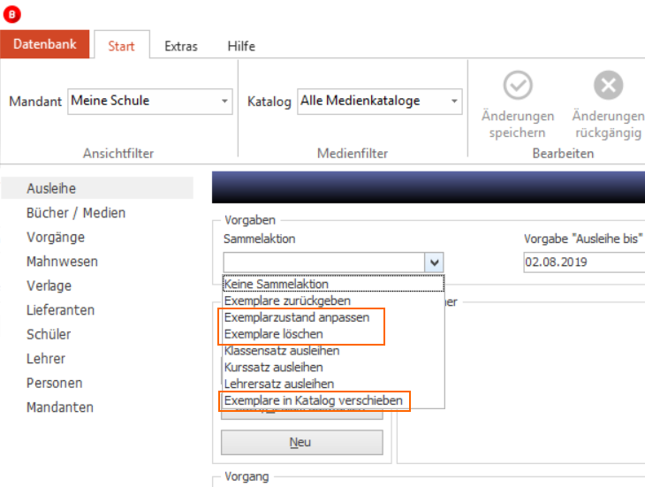Image resolution: width=645 pixels, height=487 pixels.
Task: Click the empty Sammelaktion text field
Action: tap(324, 262)
